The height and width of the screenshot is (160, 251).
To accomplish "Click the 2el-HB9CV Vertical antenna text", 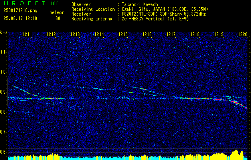I will tap(154, 19).
